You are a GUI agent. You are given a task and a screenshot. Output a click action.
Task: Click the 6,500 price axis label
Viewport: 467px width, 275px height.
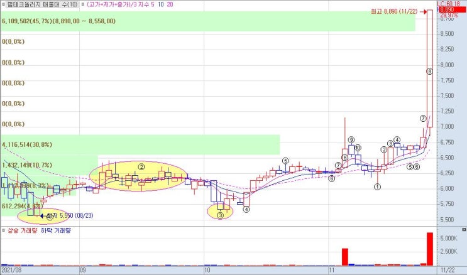[x=447, y=158]
